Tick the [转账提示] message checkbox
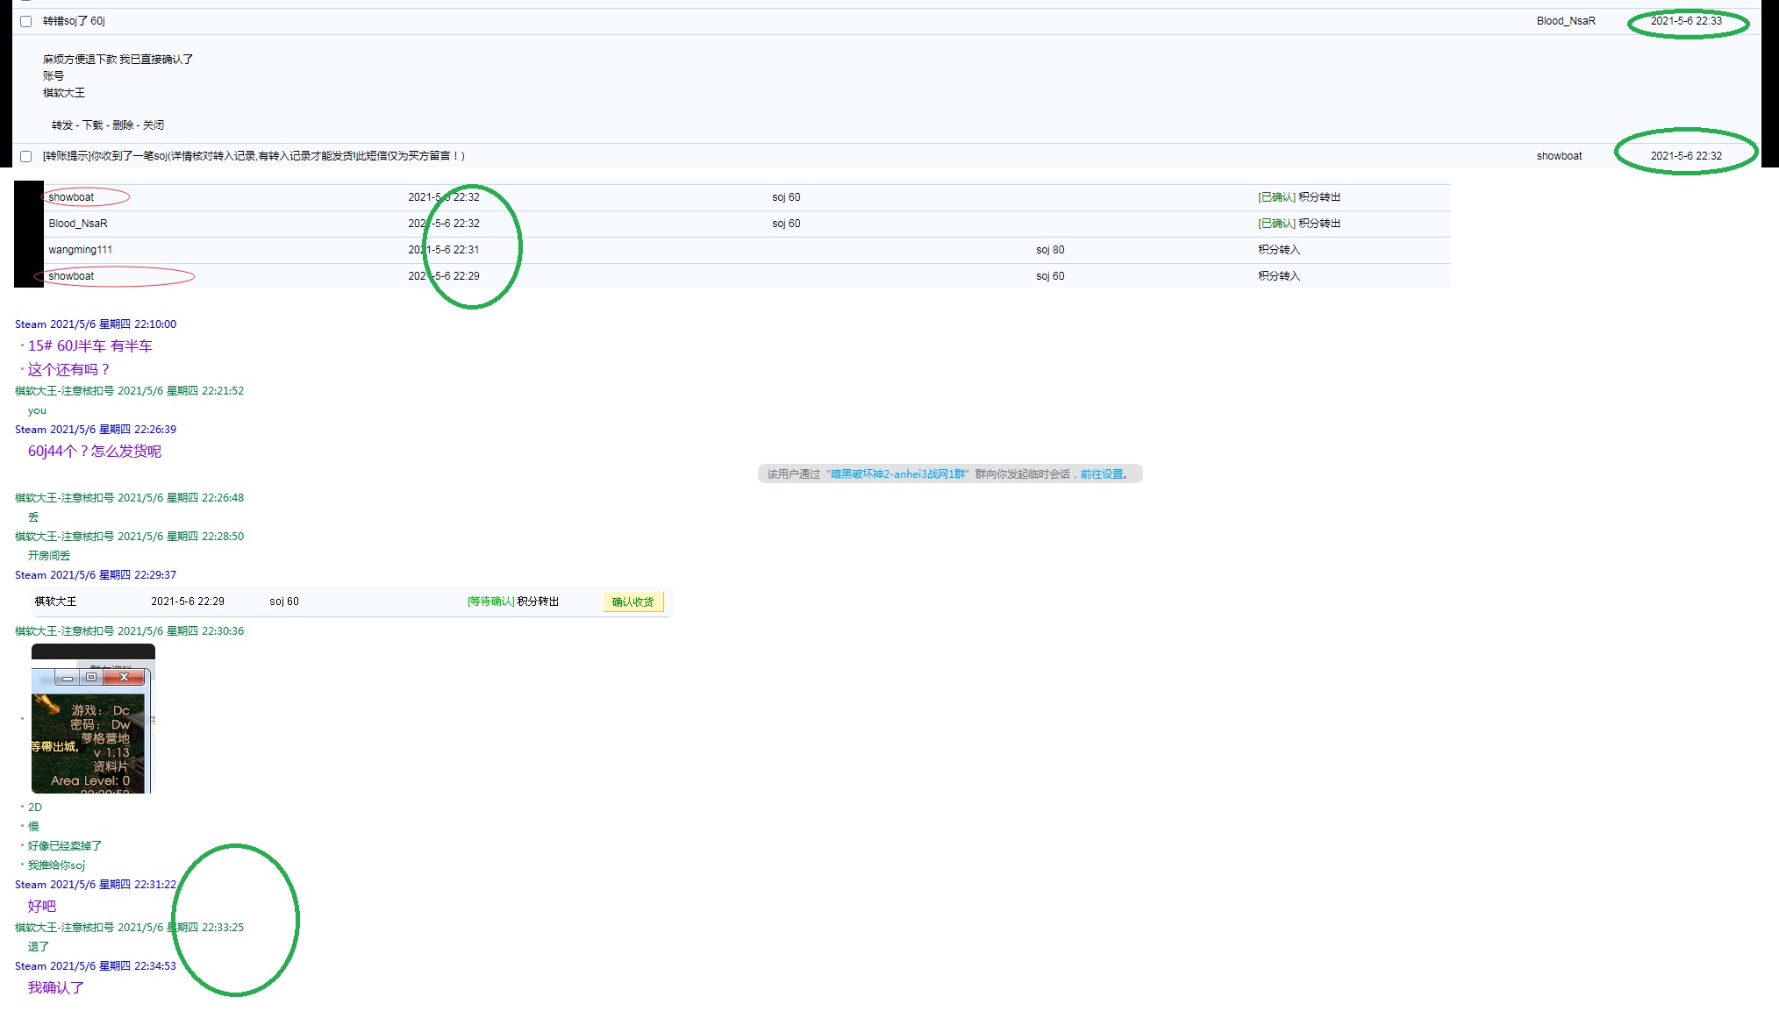1779x1018 pixels. pyautogui.click(x=26, y=156)
